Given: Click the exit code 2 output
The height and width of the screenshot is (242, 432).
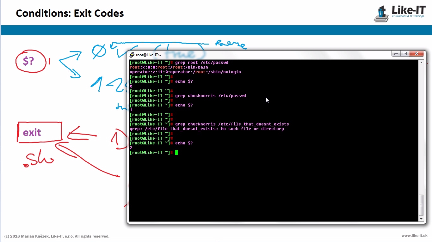Looking at the screenshot, I should pos(131,148).
